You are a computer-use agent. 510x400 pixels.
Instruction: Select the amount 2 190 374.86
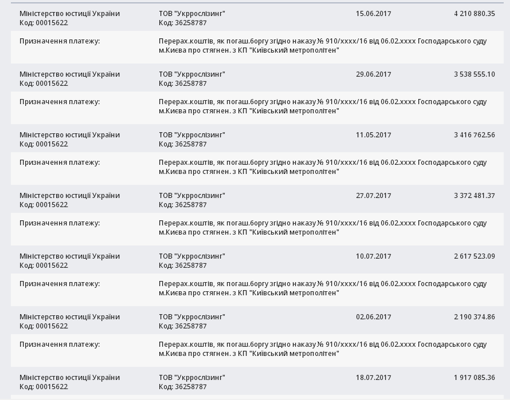pyautogui.click(x=474, y=317)
